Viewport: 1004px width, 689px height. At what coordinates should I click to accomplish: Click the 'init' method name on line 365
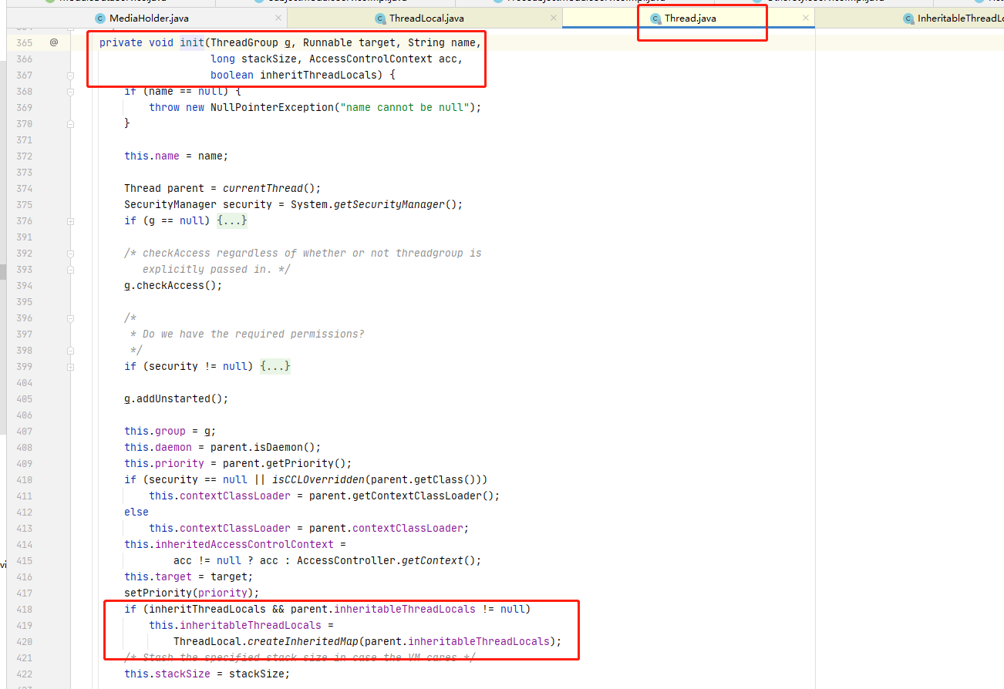(192, 42)
